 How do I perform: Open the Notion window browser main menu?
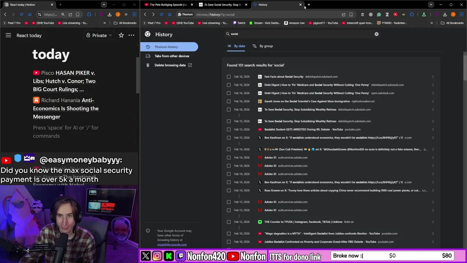pyautogui.click(x=134, y=14)
